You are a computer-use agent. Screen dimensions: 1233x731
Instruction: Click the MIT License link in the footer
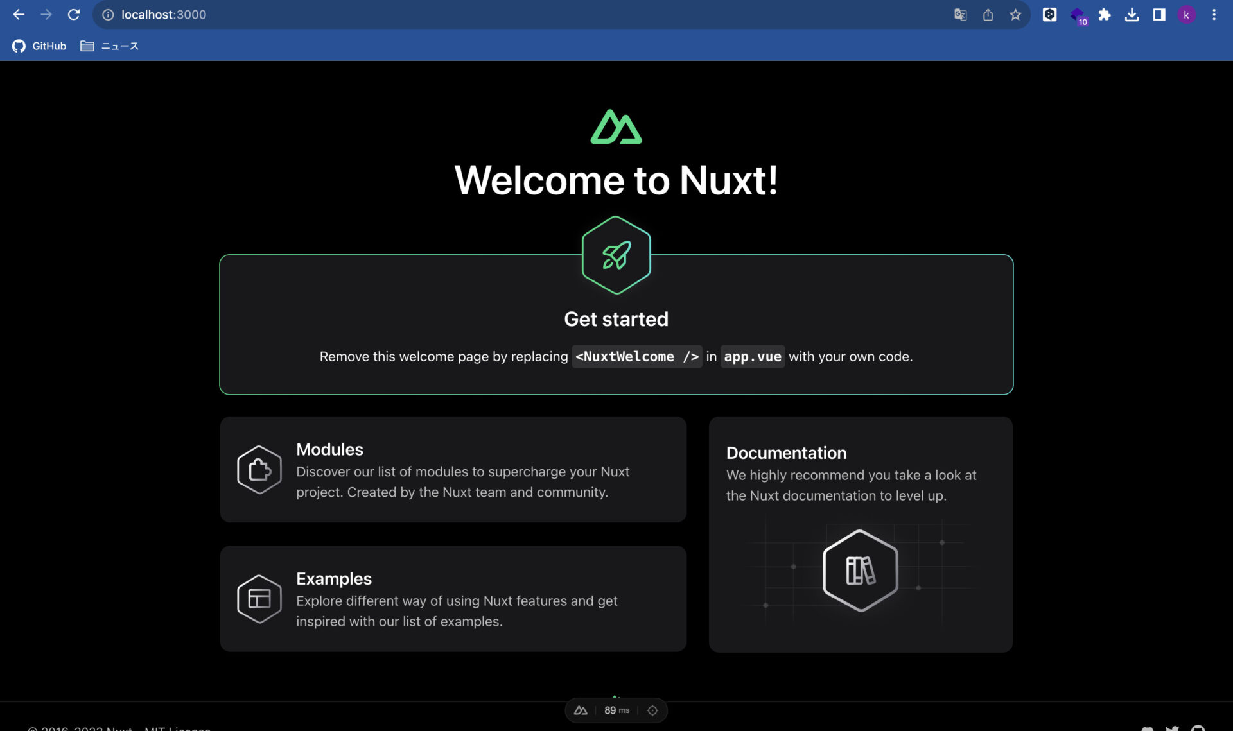point(178,728)
